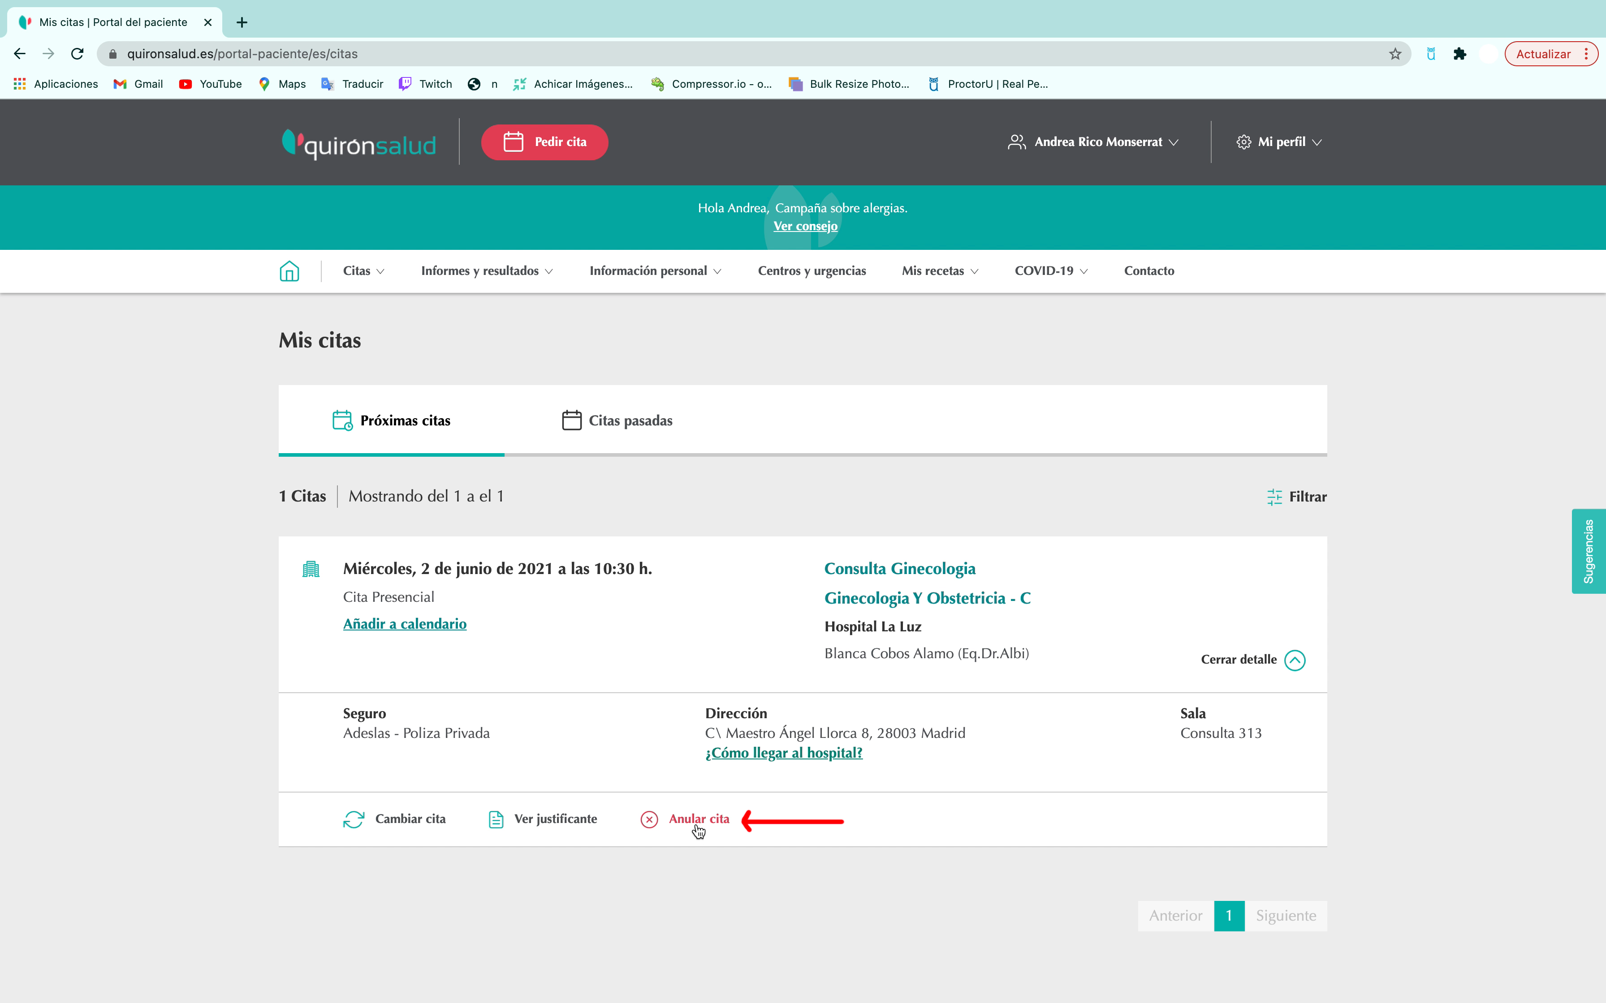1606x1003 pixels.
Task: Open the Aplicaciones bookmark
Action: [x=56, y=84]
